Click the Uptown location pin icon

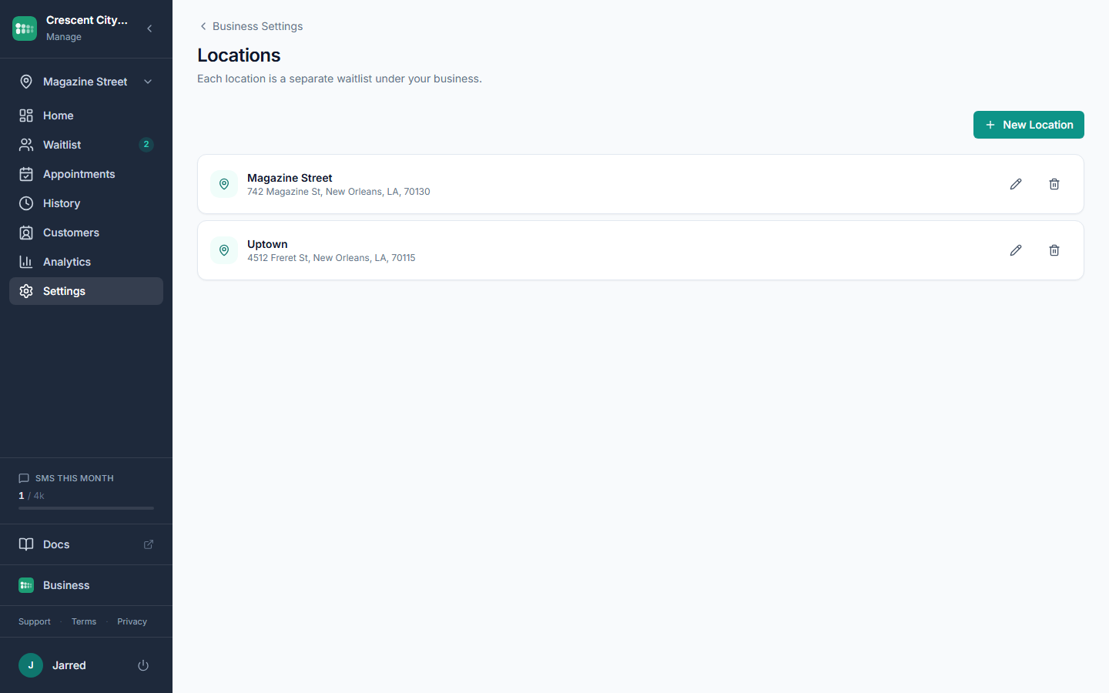point(224,250)
